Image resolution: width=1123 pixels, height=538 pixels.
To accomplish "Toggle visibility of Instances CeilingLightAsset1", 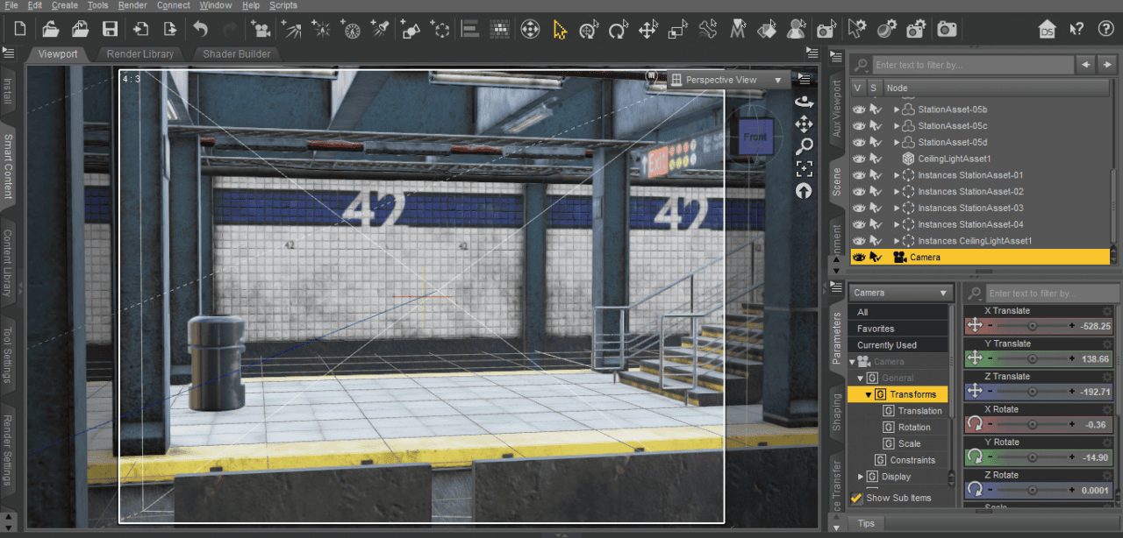I will point(859,240).
